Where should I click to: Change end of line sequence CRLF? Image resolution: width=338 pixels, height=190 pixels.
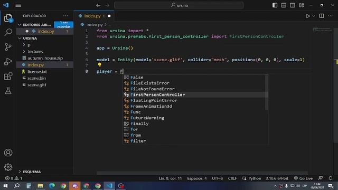pos(232,178)
